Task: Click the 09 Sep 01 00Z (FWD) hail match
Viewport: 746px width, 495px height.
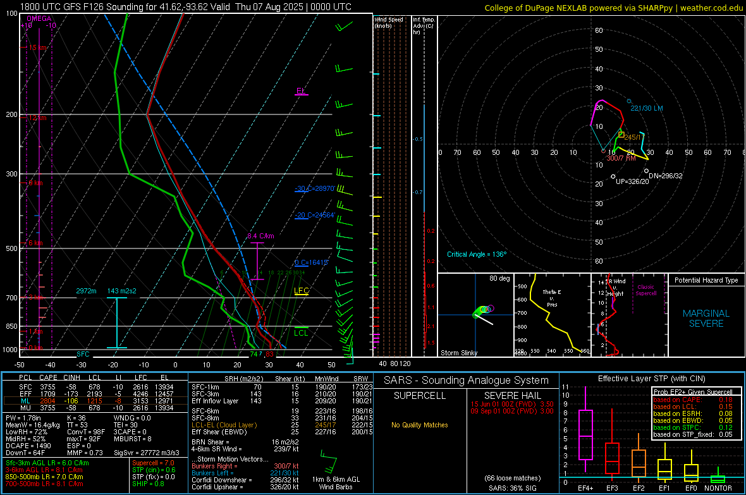Action: (x=512, y=411)
